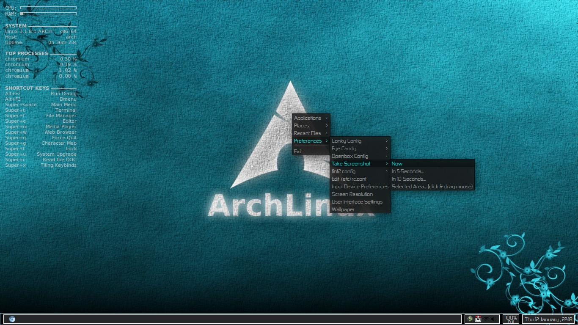Expand the Recent Files submenu arrow
The height and width of the screenshot is (325, 578).
(x=327, y=133)
